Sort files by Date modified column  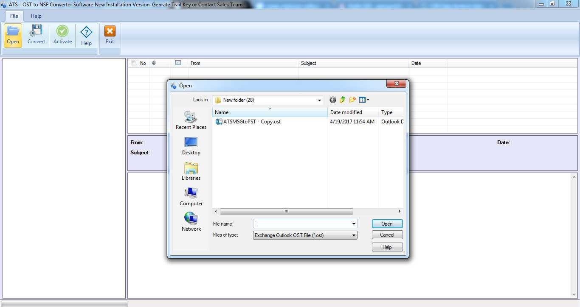click(x=353, y=112)
